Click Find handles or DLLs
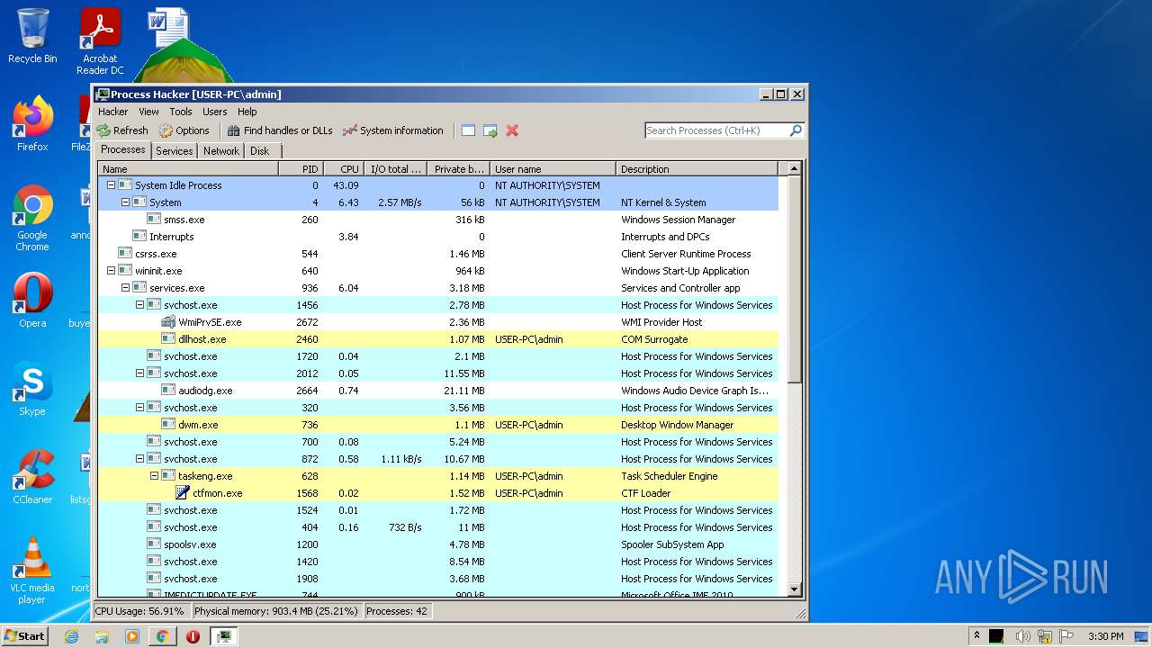 point(280,130)
